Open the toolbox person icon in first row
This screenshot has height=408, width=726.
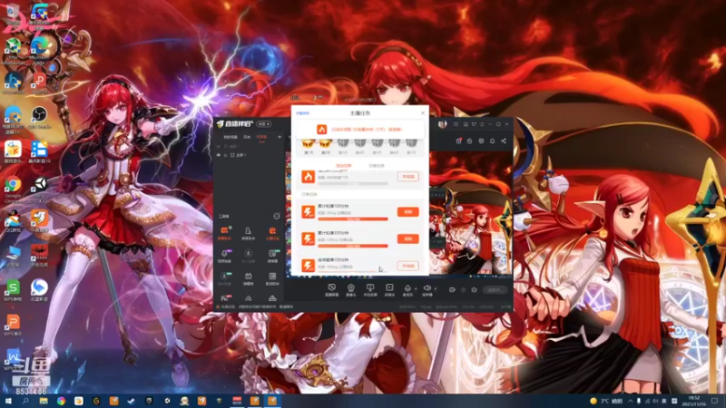(248, 232)
